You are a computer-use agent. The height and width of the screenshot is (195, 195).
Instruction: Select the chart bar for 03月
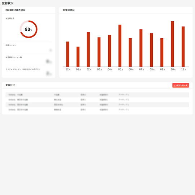99,52
